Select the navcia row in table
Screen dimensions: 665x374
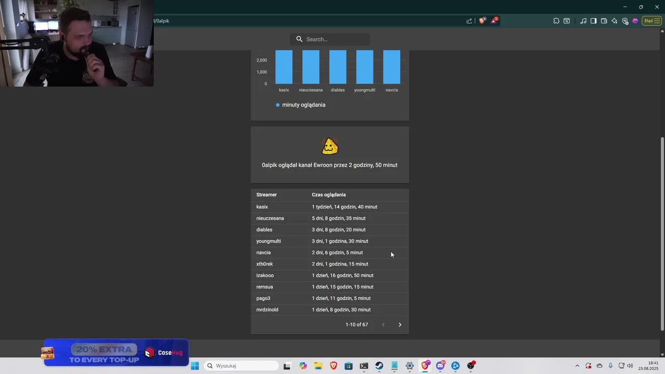(330, 252)
